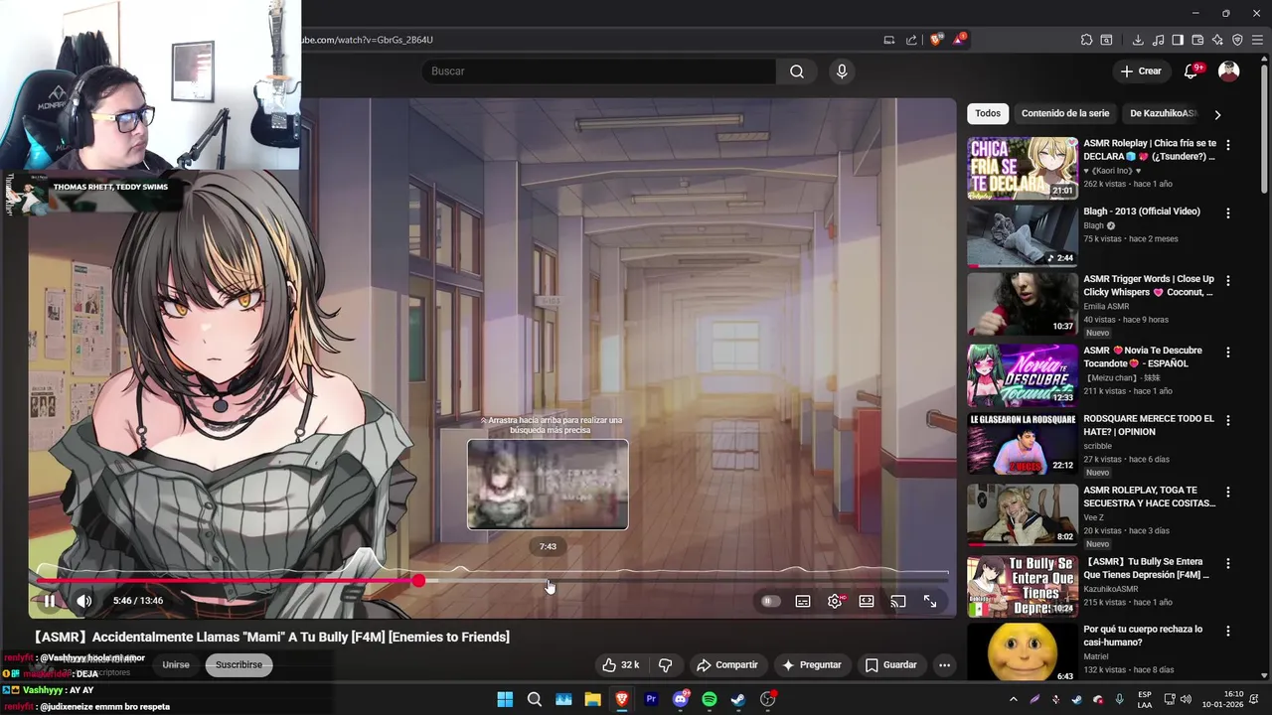Open options for Novia Te Descubre video
1272x715 pixels.
point(1228,352)
